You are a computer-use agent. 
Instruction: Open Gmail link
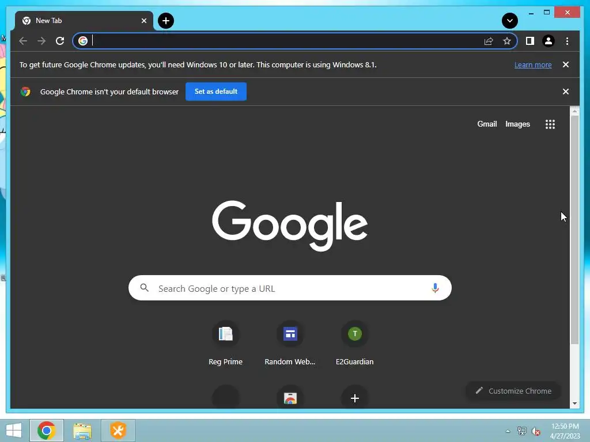(487, 124)
